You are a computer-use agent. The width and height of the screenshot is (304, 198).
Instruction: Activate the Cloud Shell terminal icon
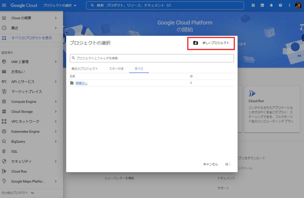pos(262,5)
